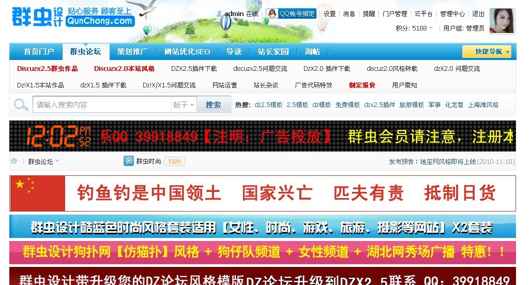
Task: Click hot search term 旅游模板
Action: click(x=412, y=104)
